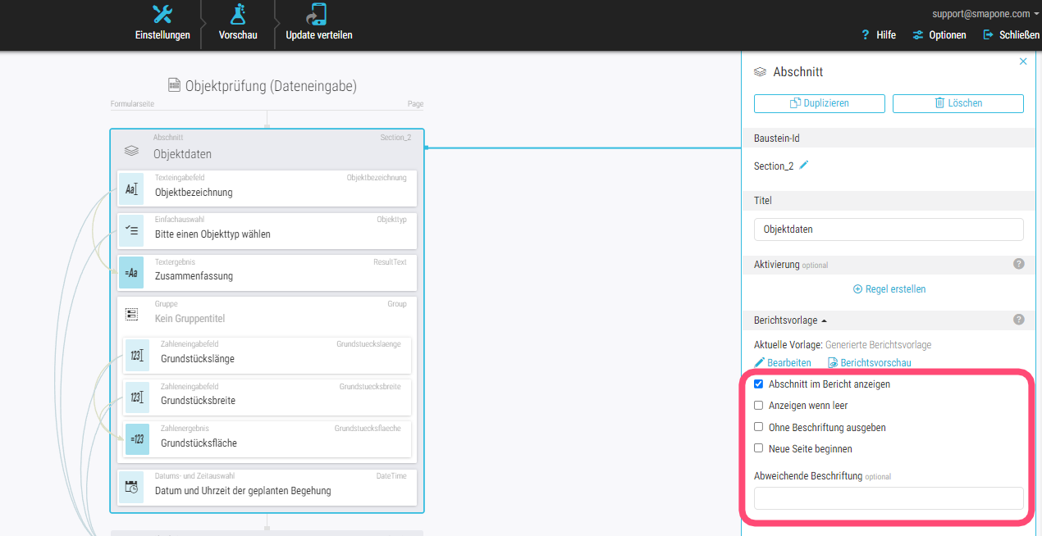Click the Abschnitt layers icon in panel header
Image resolution: width=1042 pixels, height=536 pixels.
point(761,72)
